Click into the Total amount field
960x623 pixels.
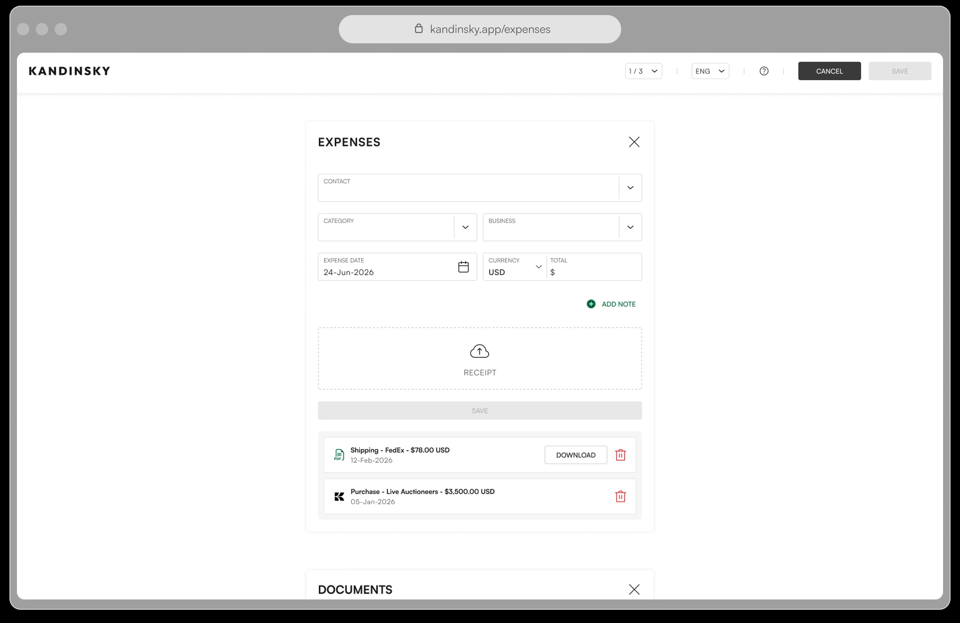[594, 266]
